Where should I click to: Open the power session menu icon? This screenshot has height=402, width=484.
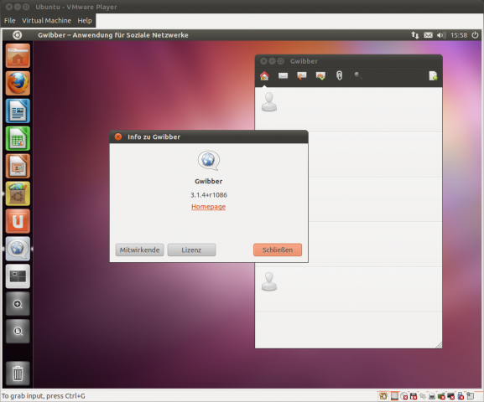(475, 35)
